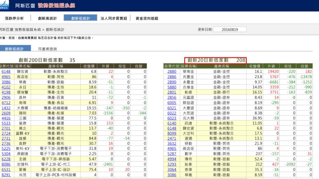The height and width of the screenshot is (179, 319).
Task: Open stock code 2890 link
Action: pyautogui.click(x=172, y=82)
